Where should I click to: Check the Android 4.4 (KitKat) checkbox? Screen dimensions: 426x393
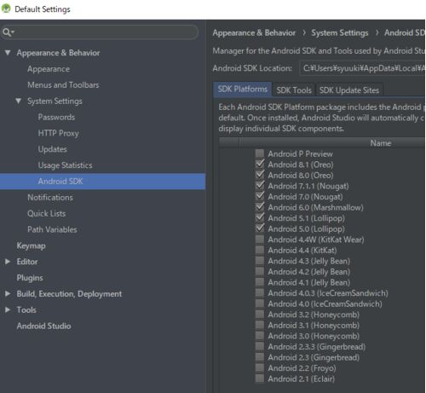[260, 250]
